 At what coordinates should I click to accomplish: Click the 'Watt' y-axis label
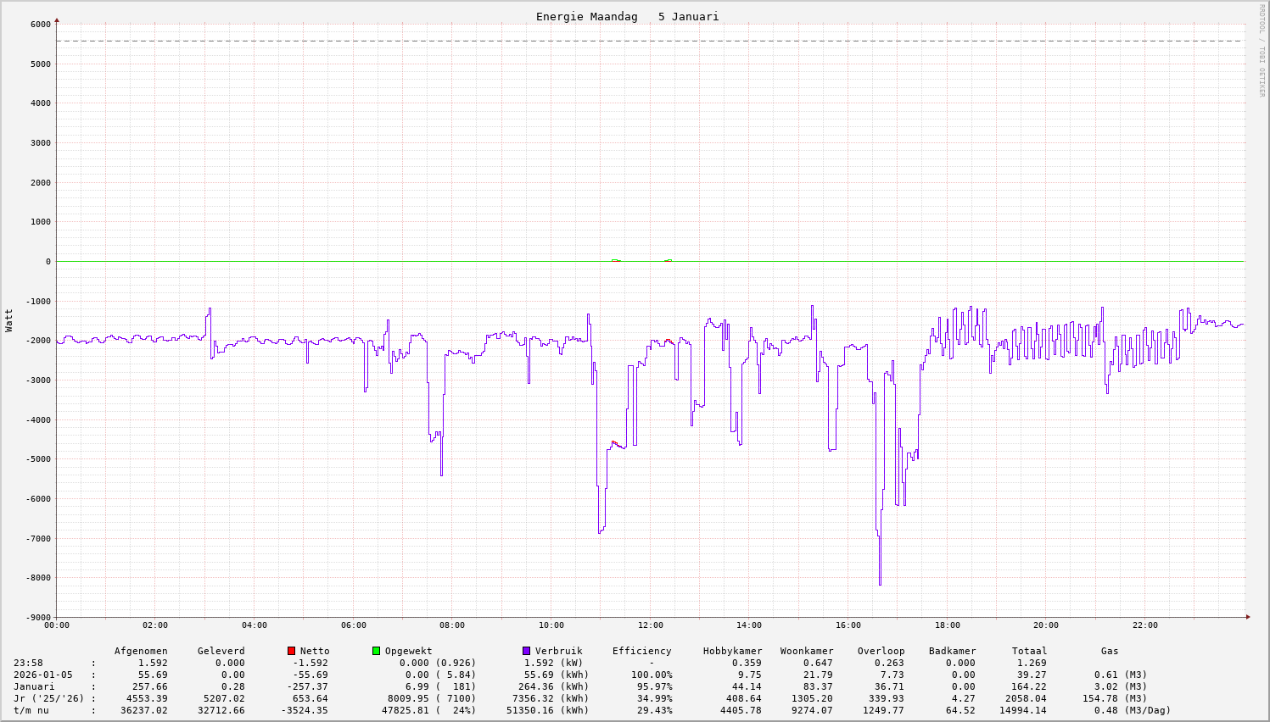click(9, 320)
